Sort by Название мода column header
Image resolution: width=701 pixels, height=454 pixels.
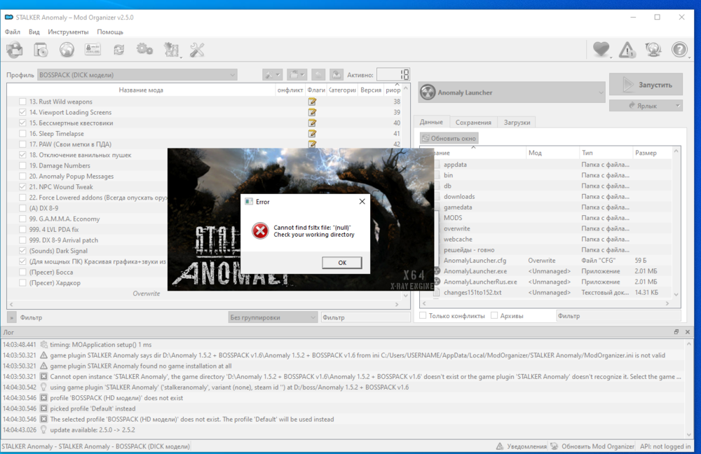point(141,90)
